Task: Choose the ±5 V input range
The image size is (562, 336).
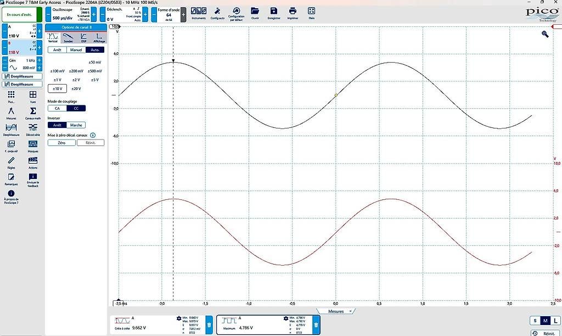Action: [x=94, y=80]
